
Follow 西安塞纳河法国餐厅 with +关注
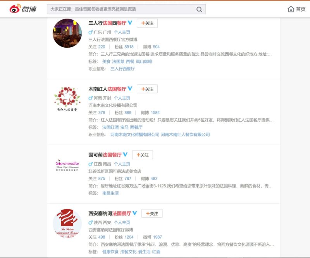[x=152, y=213]
